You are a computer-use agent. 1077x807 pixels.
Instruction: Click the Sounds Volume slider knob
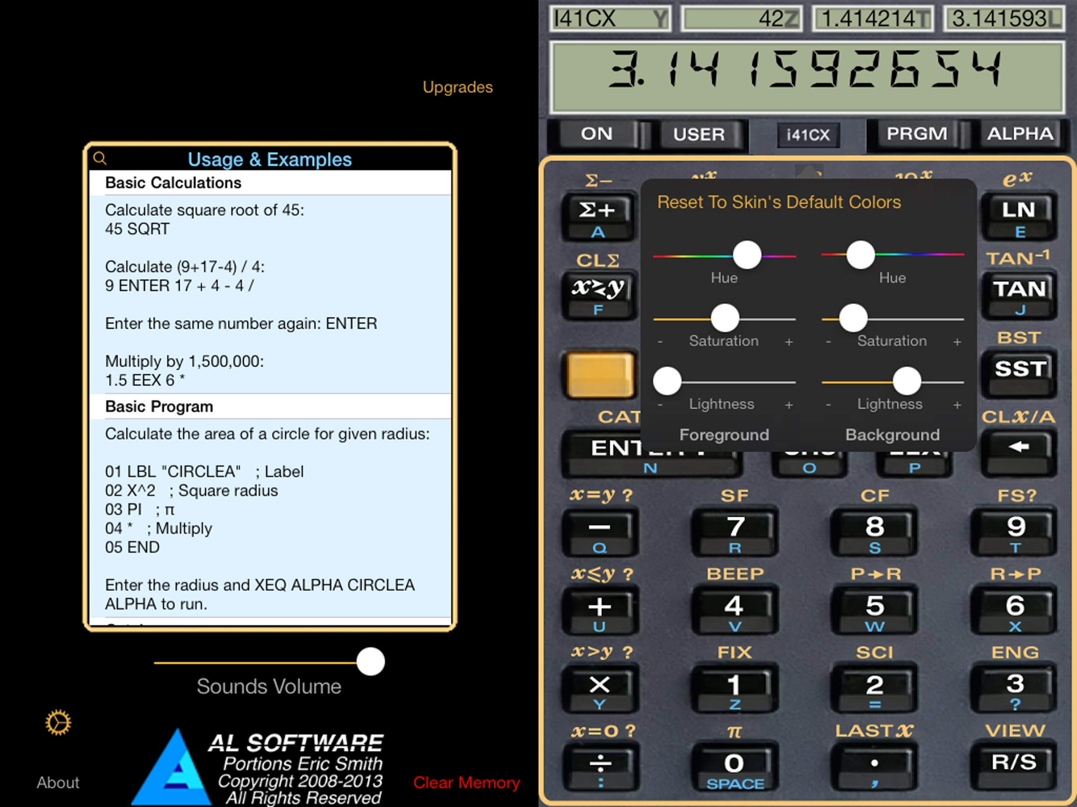click(x=371, y=662)
